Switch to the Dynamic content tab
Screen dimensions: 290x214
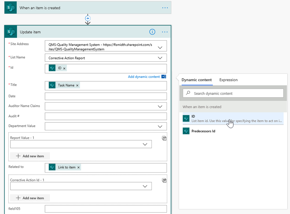coord(197,80)
